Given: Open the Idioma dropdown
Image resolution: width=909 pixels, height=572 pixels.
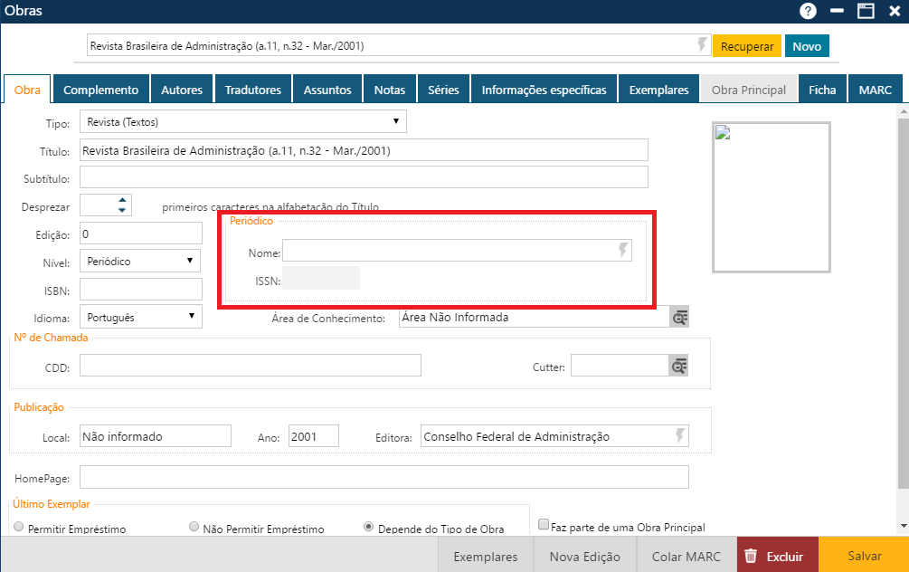Looking at the screenshot, I should (140, 317).
